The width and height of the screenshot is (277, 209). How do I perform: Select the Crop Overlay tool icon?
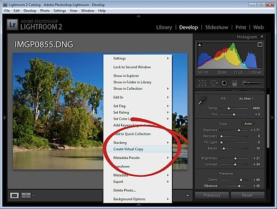[x=202, y=83]
